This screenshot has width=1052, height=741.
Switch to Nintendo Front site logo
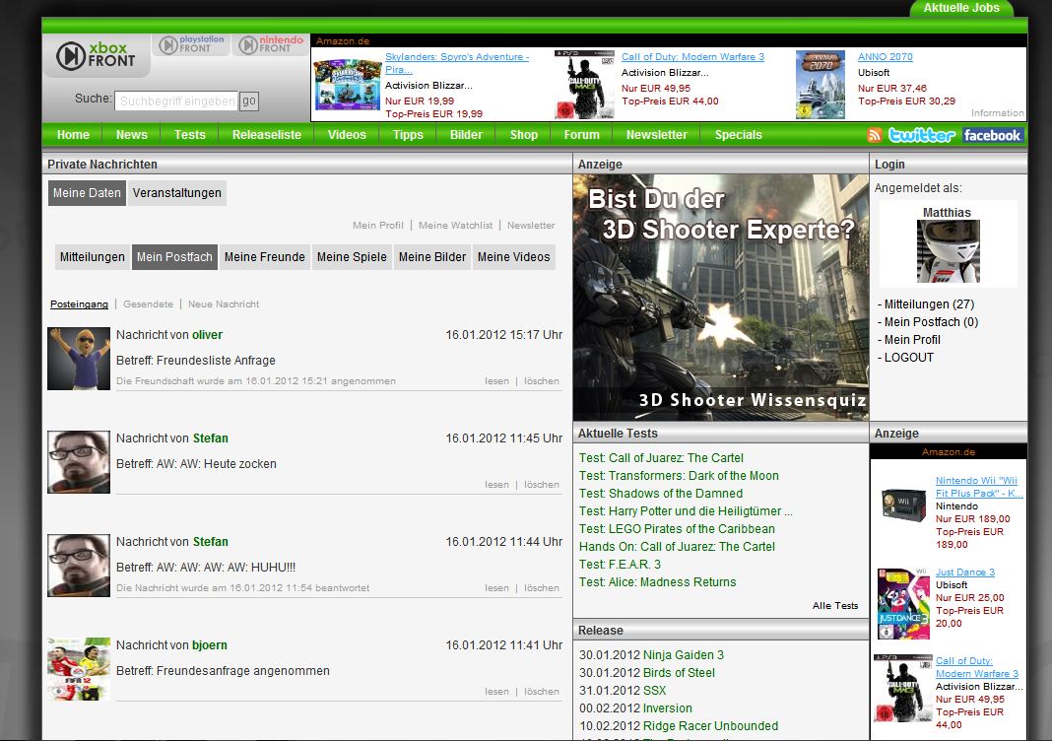point(271,45)
